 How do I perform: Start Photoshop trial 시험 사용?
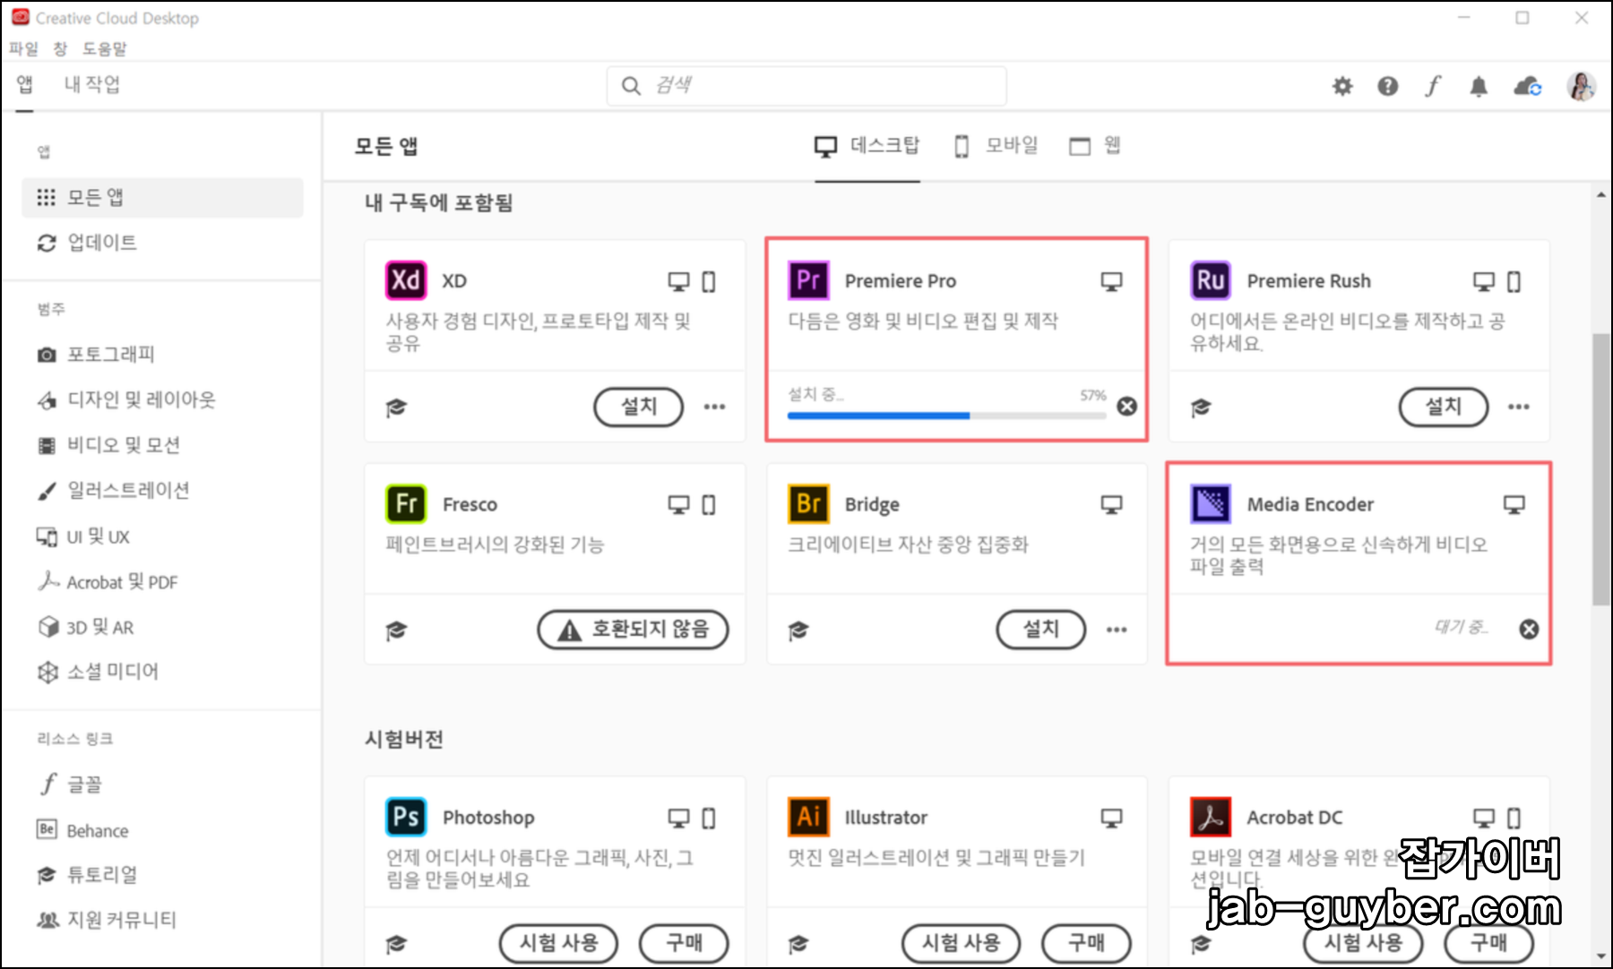(x=559, y=944)
